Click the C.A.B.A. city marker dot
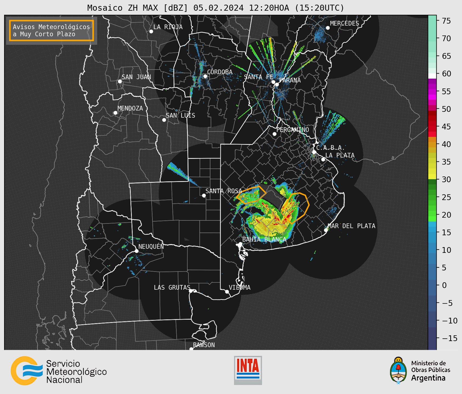The width and height of the screenshot is (462, 394). coord(314,152)
